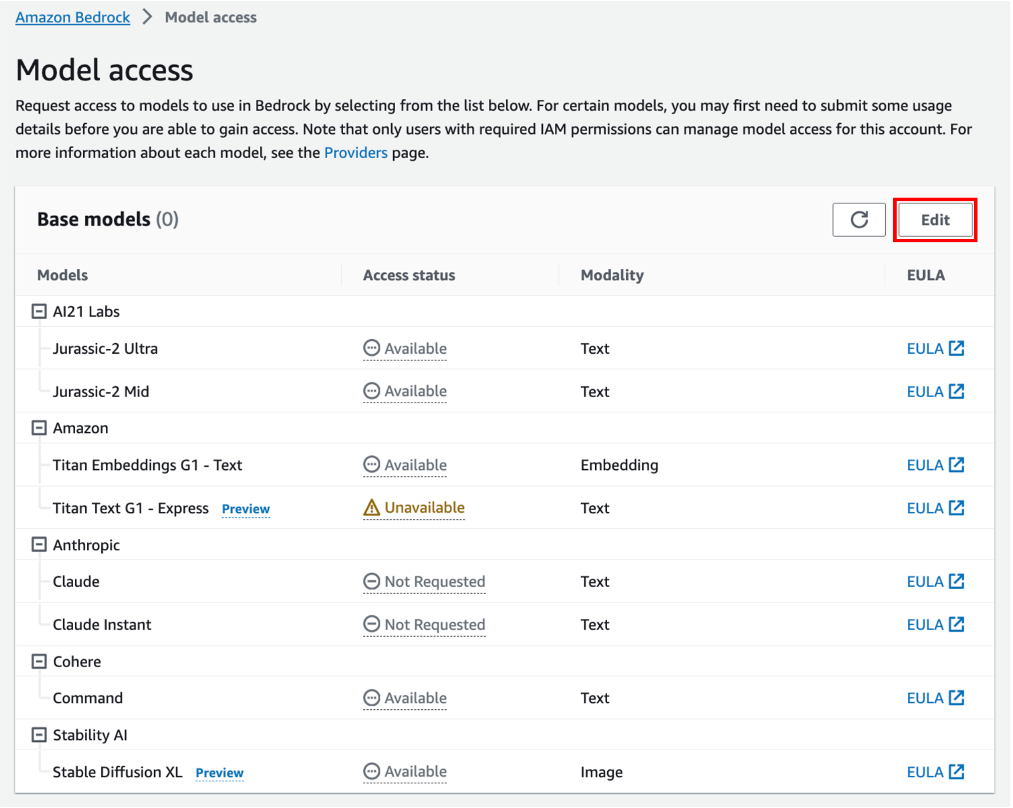Open the EULA link for Claude Instant
The image size is (1013, 808).
tap(935, 624)
